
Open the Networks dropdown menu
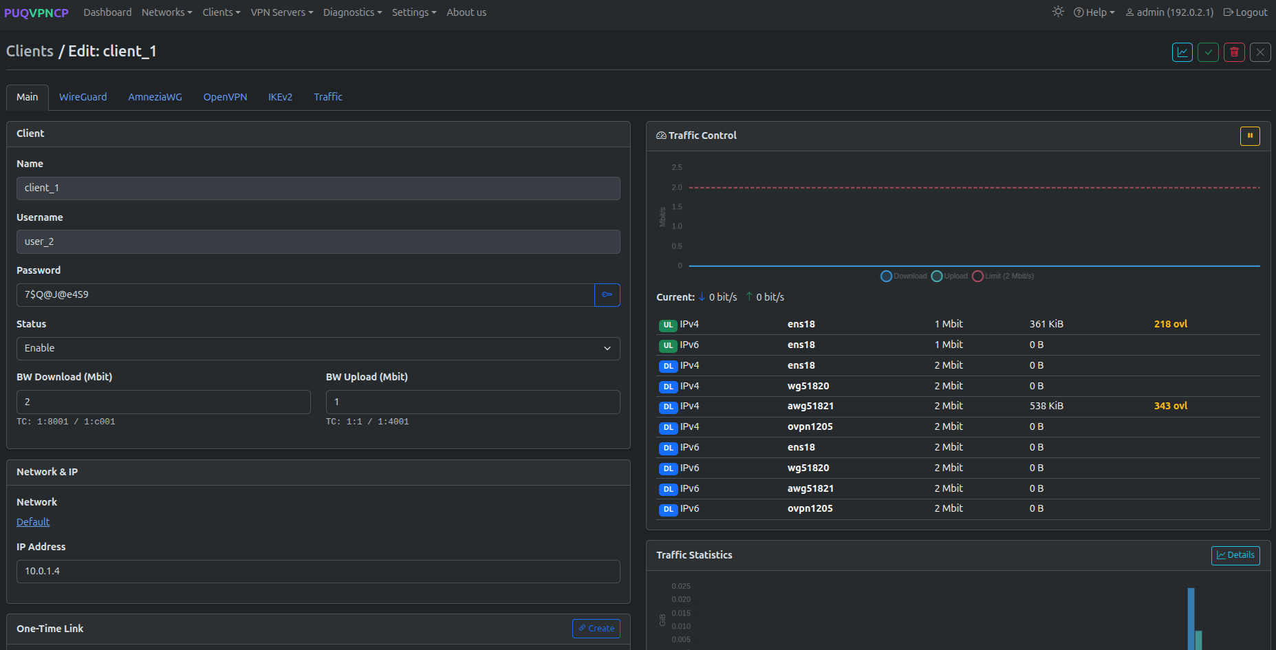click(167, 12)
